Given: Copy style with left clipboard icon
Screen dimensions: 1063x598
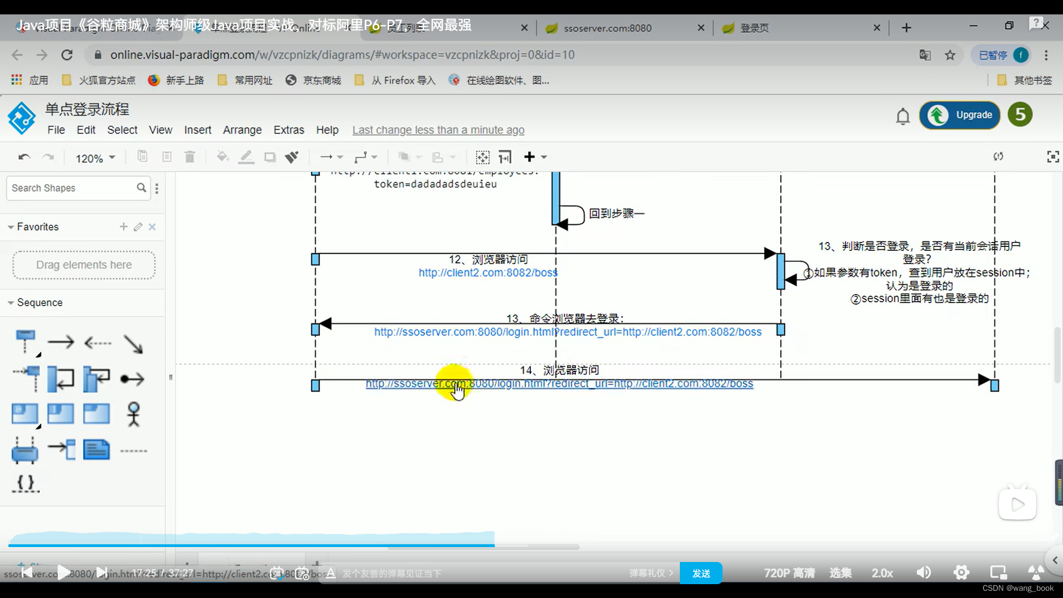Looking at the screenshot, I should click(x=142, y=157).
